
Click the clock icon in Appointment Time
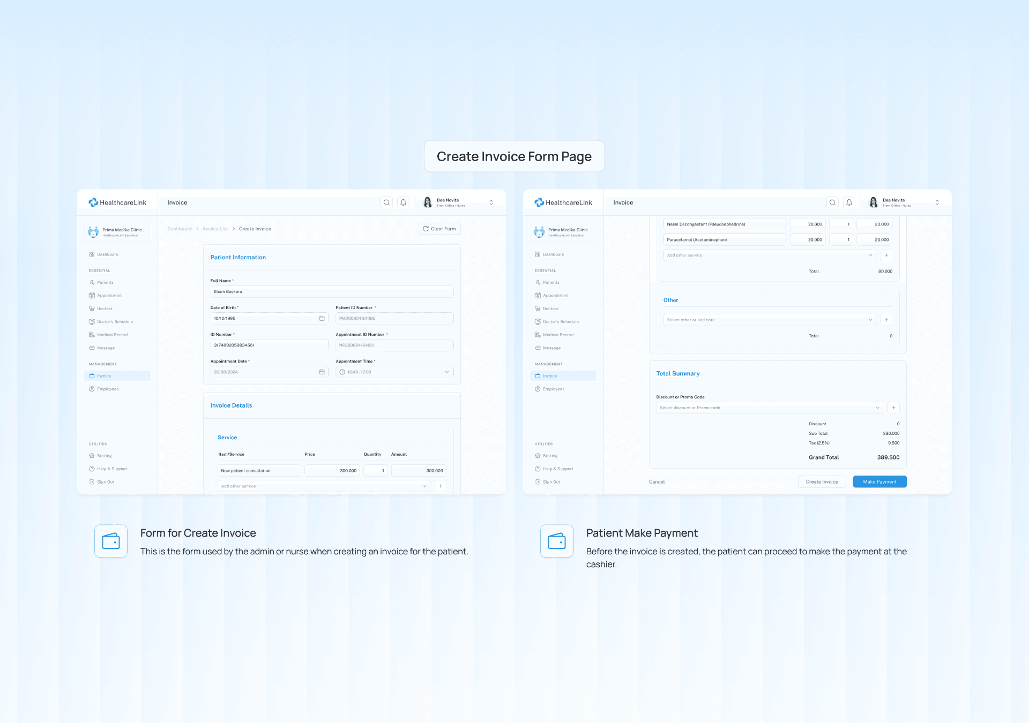pyautogui.click(x=342, y=372)
